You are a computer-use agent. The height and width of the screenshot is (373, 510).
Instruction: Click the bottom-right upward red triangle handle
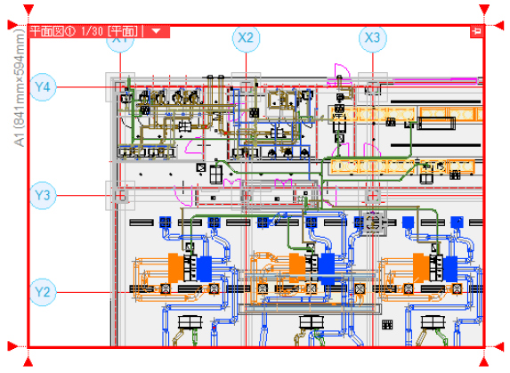(x=484, y=362)
